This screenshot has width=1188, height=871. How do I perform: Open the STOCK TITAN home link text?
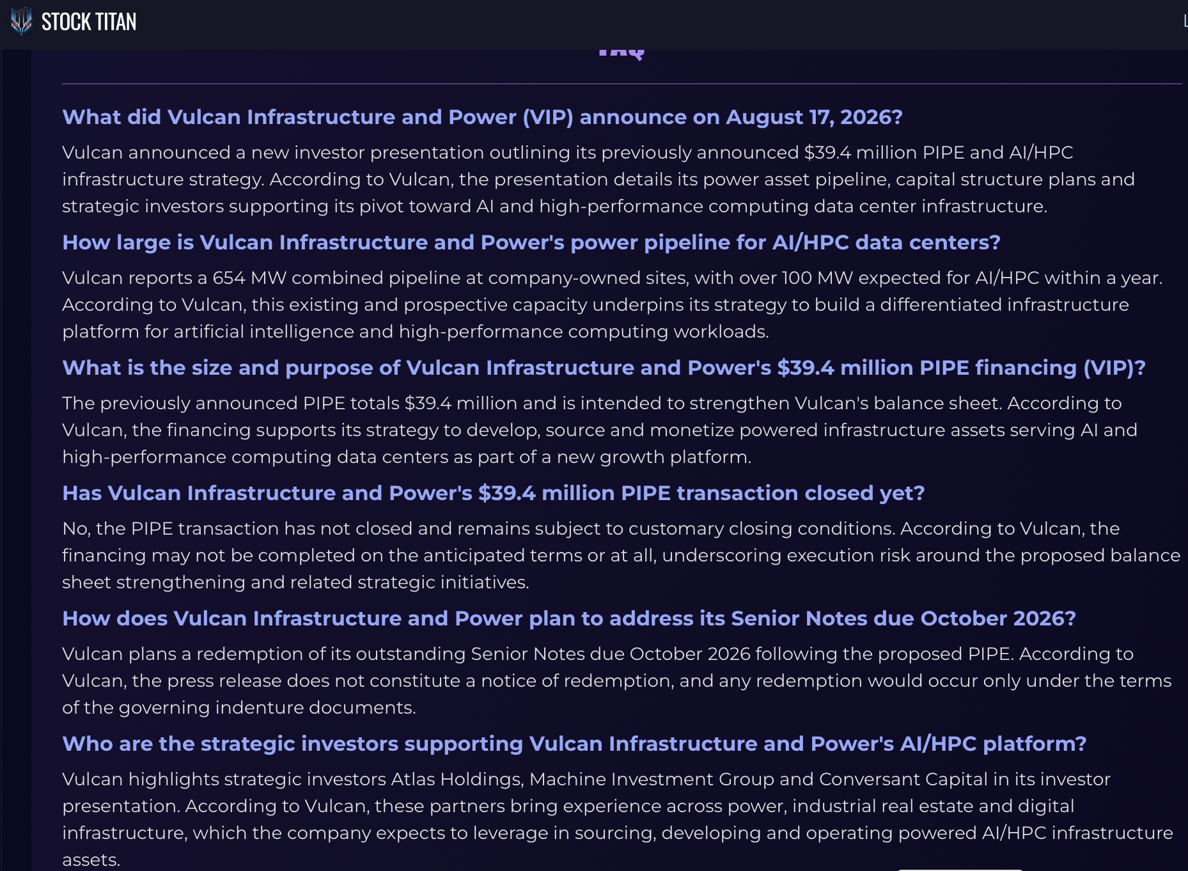click(x=89, y=22)
